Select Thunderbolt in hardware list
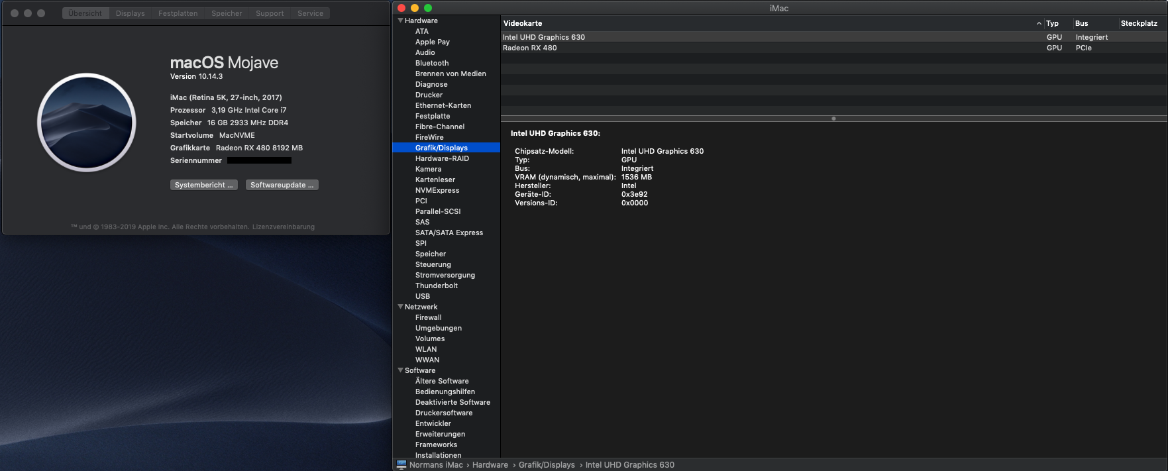1168x471 pixels. click(436, 286)
